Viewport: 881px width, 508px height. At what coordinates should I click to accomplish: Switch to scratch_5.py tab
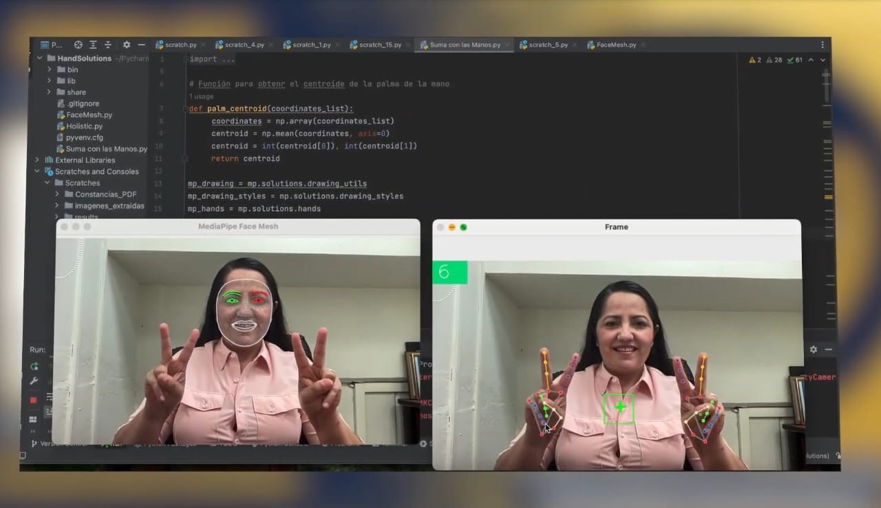click(x=544, y=45)
